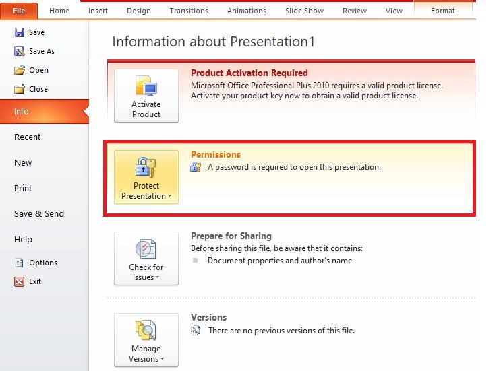Screen dimensions: 499x371
Task: Open the Design tab
Action: pos(139,11)
